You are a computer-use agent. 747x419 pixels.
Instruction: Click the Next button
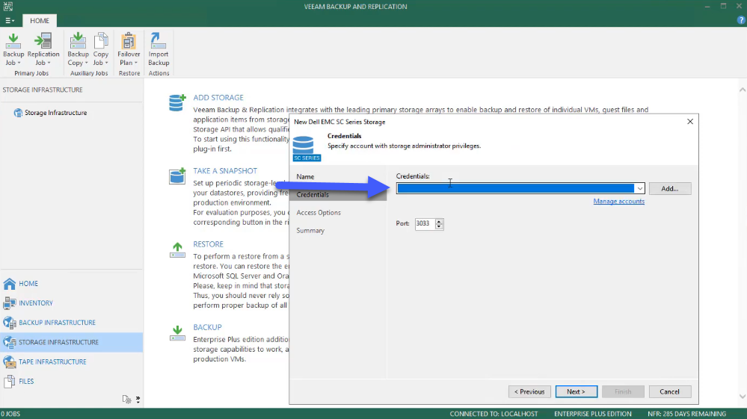[576, 391]
